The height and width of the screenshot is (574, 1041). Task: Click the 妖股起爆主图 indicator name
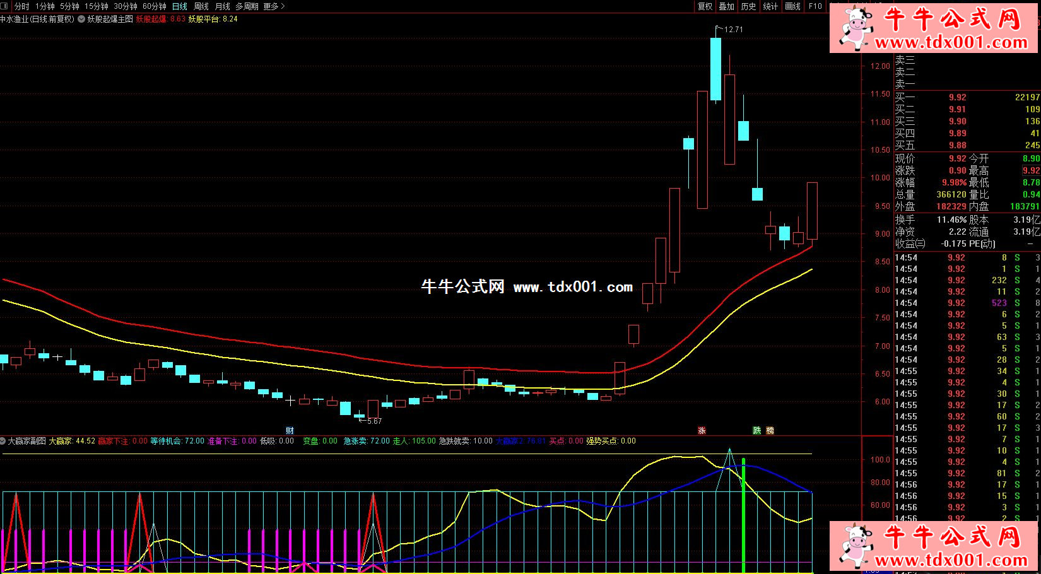(x=110, y=19)
